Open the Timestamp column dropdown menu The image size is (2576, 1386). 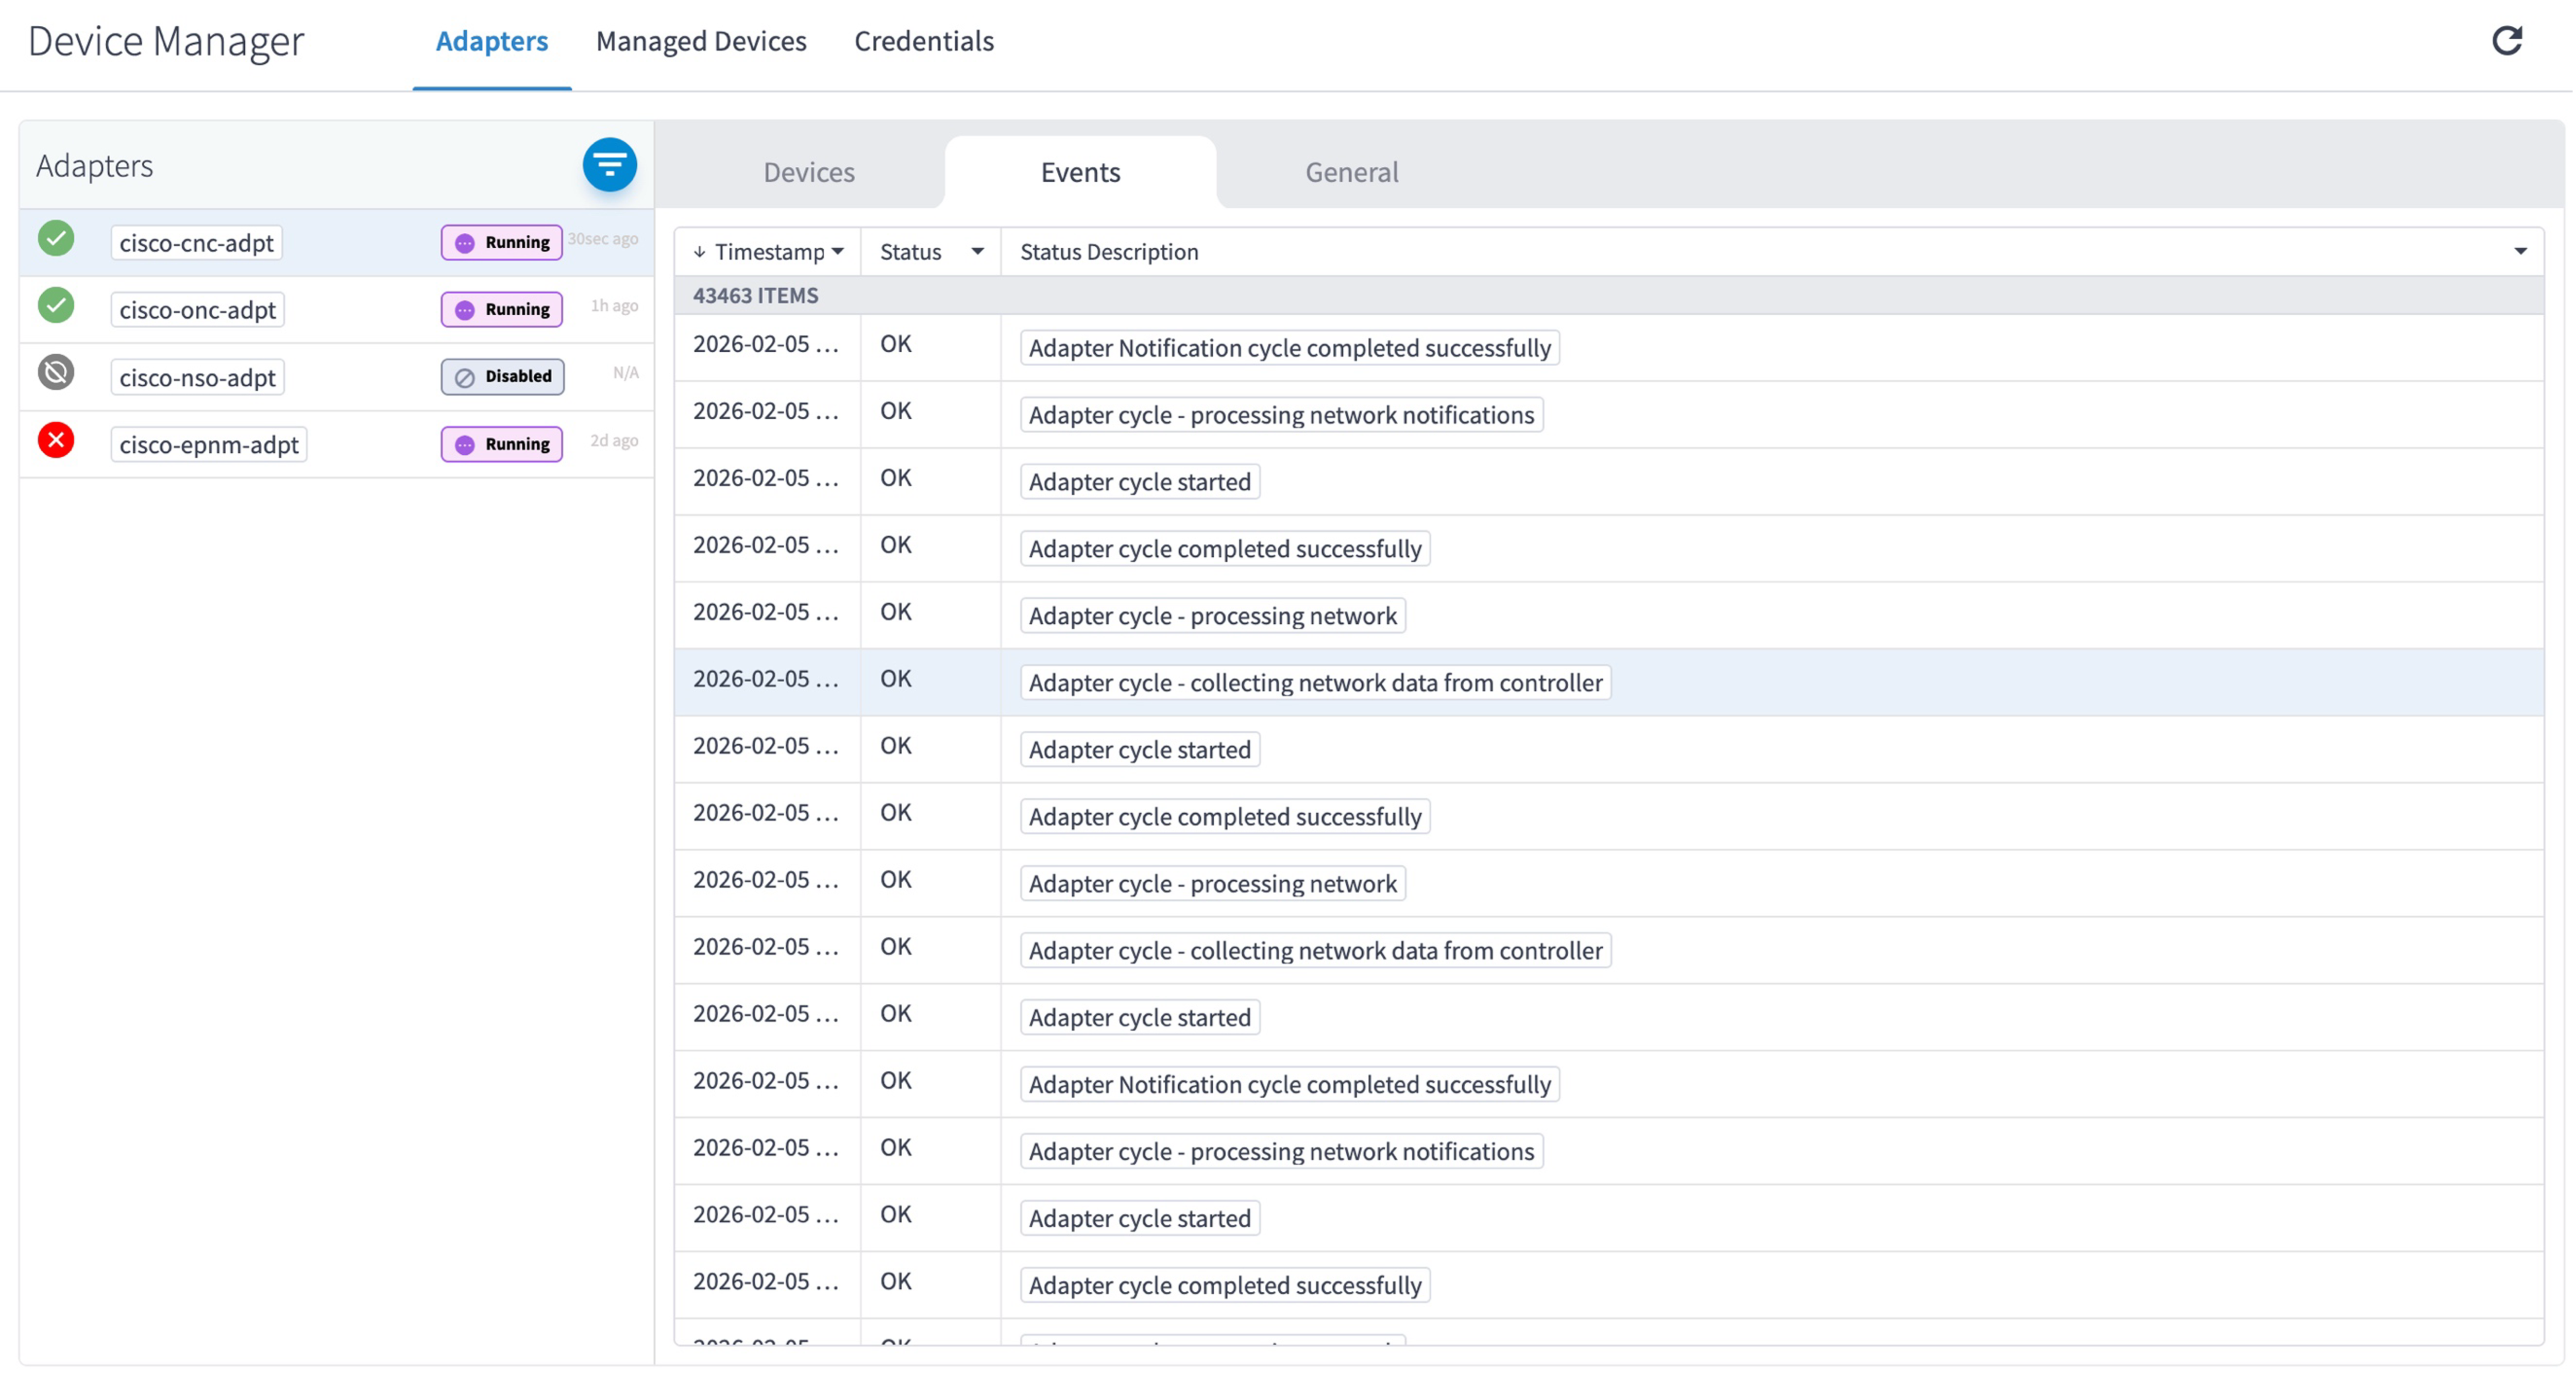pyautogui.click(x=838, y=252)
